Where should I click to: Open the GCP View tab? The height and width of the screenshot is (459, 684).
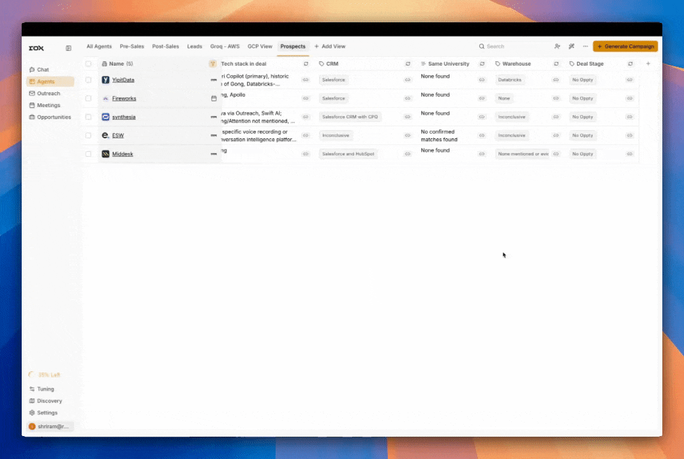(x=260, y=47)
